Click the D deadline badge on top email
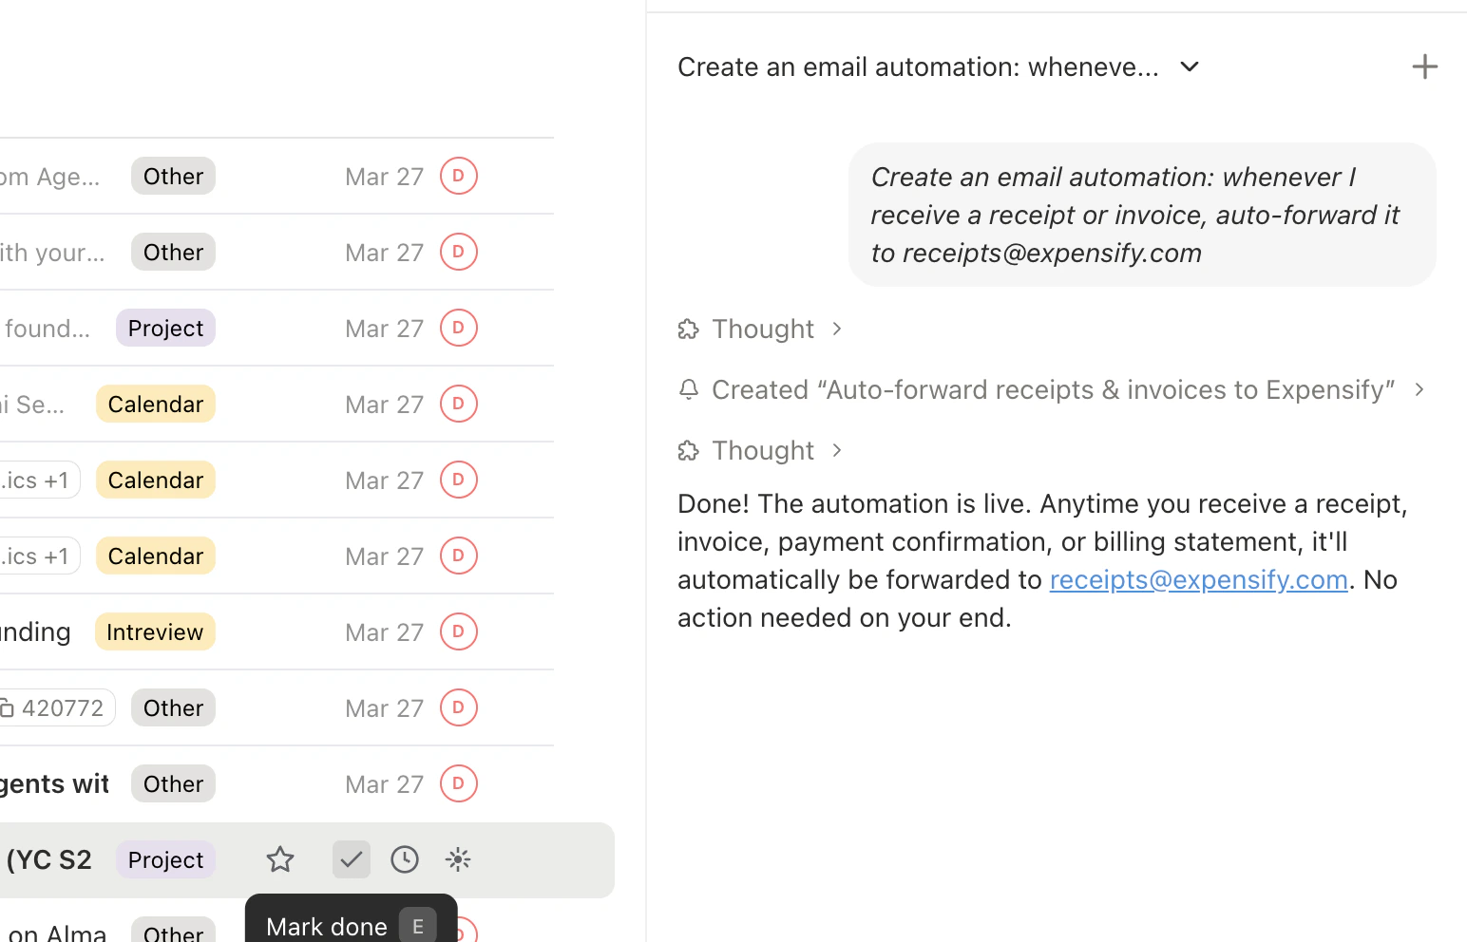 pos(458,176)
